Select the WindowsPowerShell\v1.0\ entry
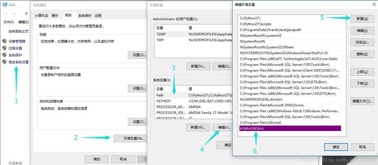Viewport: 378px width, 165px height. click(290, 53)
